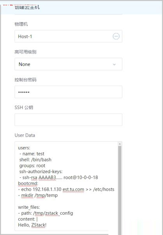Click the User Data field label
This screenshot has height=235, width=163.
pyautogui.click(x=25, y=136)
